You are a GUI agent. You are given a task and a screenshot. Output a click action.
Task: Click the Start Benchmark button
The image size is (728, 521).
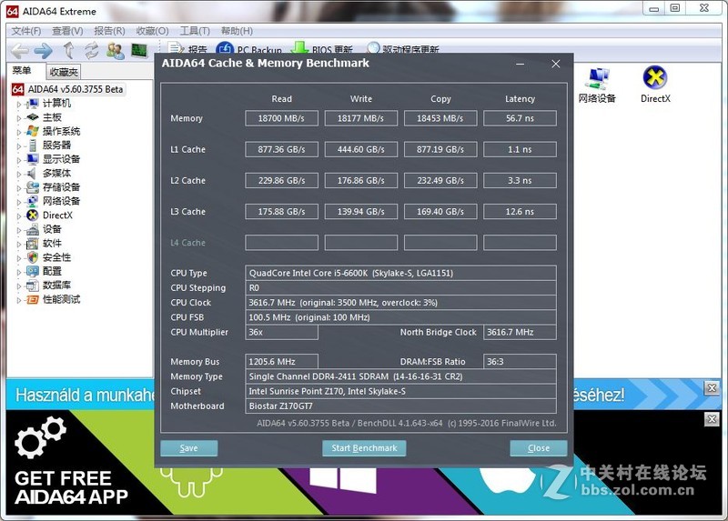pos(365,448)
